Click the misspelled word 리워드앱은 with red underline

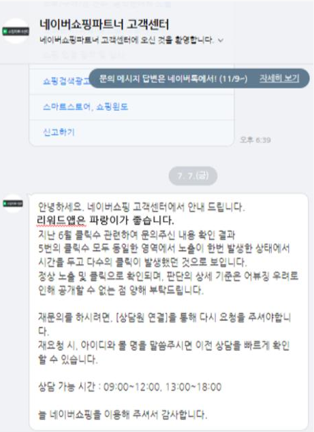[x=61, y=220]
